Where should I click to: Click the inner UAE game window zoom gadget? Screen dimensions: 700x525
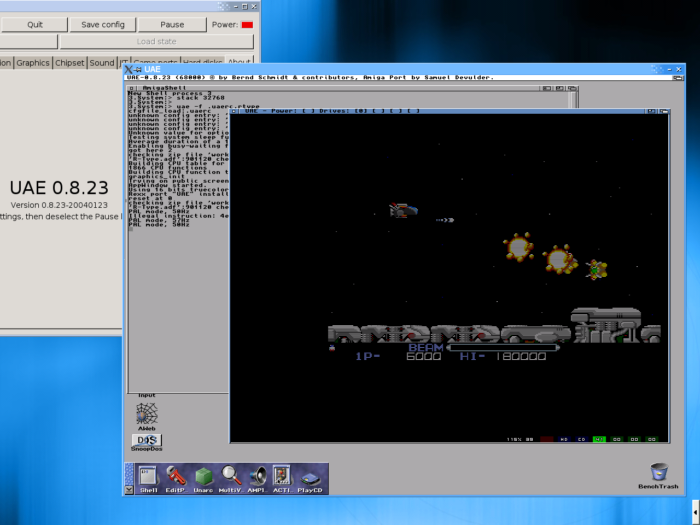point(651,111)
